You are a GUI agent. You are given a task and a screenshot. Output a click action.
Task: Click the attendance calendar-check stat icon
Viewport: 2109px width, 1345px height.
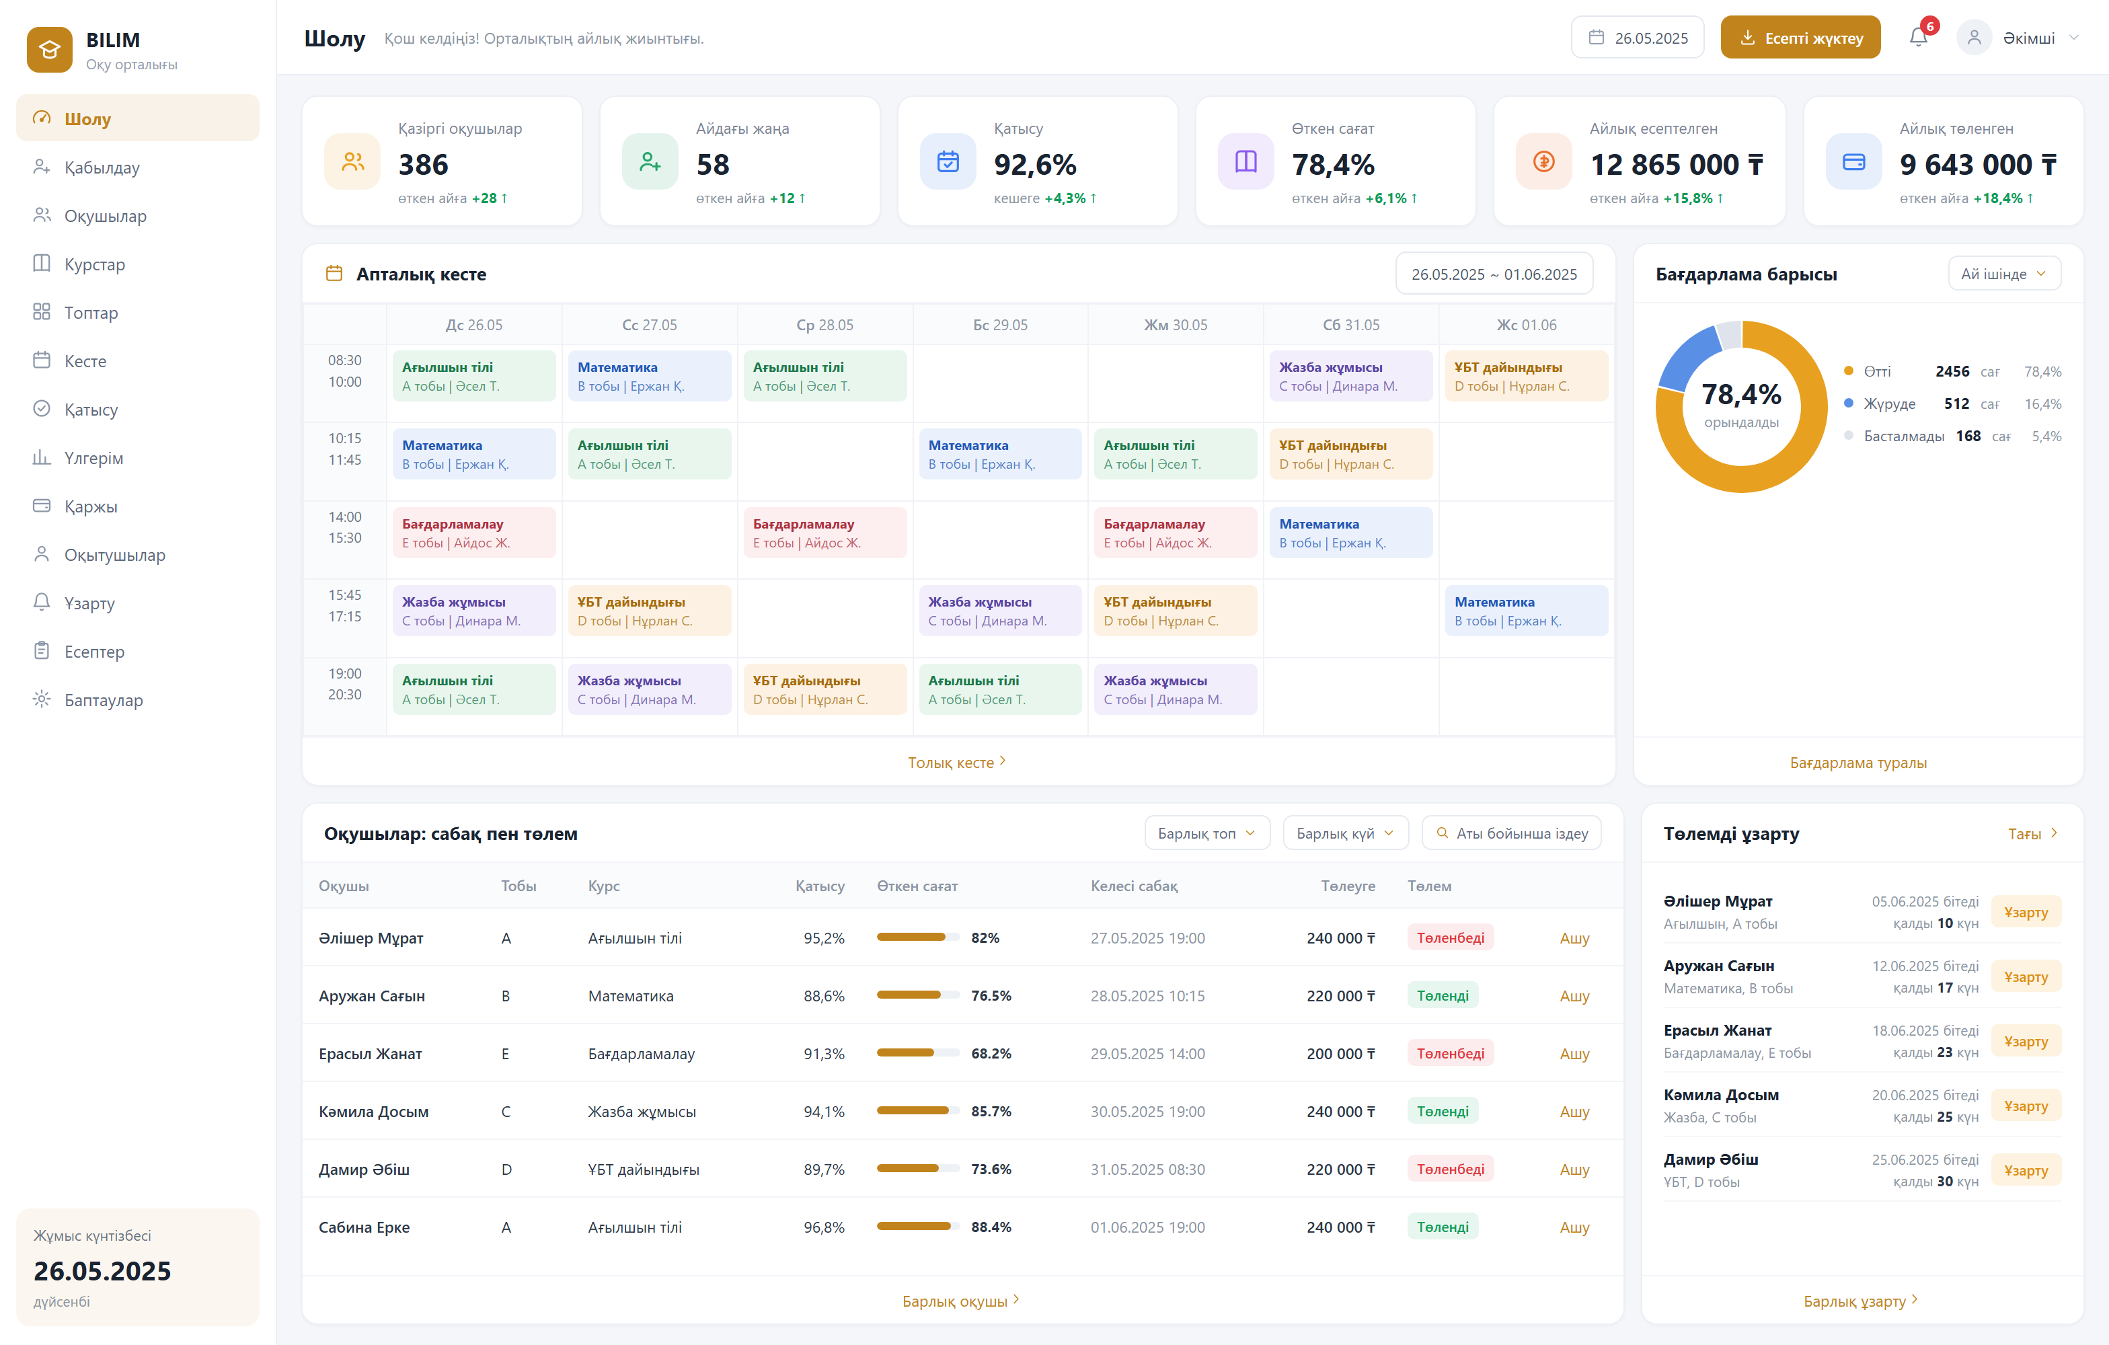point(948,161)
